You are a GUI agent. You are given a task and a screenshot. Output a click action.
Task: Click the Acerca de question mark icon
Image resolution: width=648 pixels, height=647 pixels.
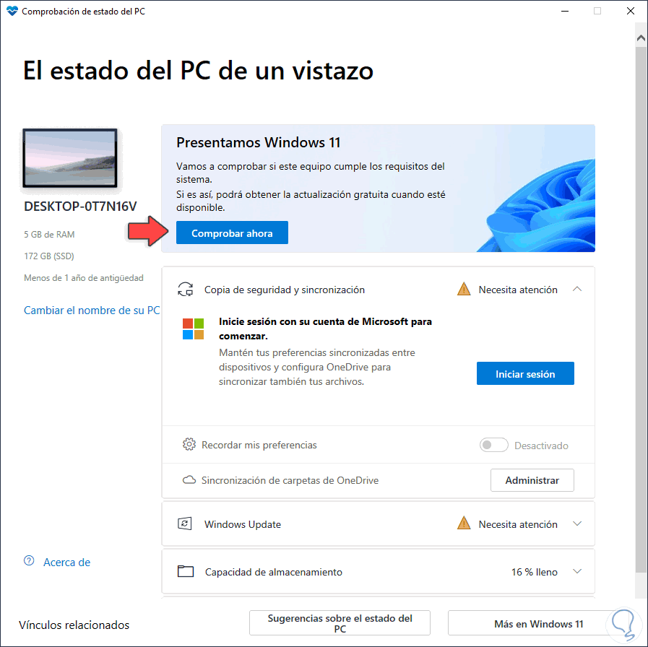pyautogui.click(x=29, y=560)
